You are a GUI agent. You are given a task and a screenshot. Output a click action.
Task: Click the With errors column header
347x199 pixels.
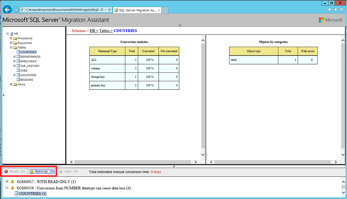coord(308,51)
